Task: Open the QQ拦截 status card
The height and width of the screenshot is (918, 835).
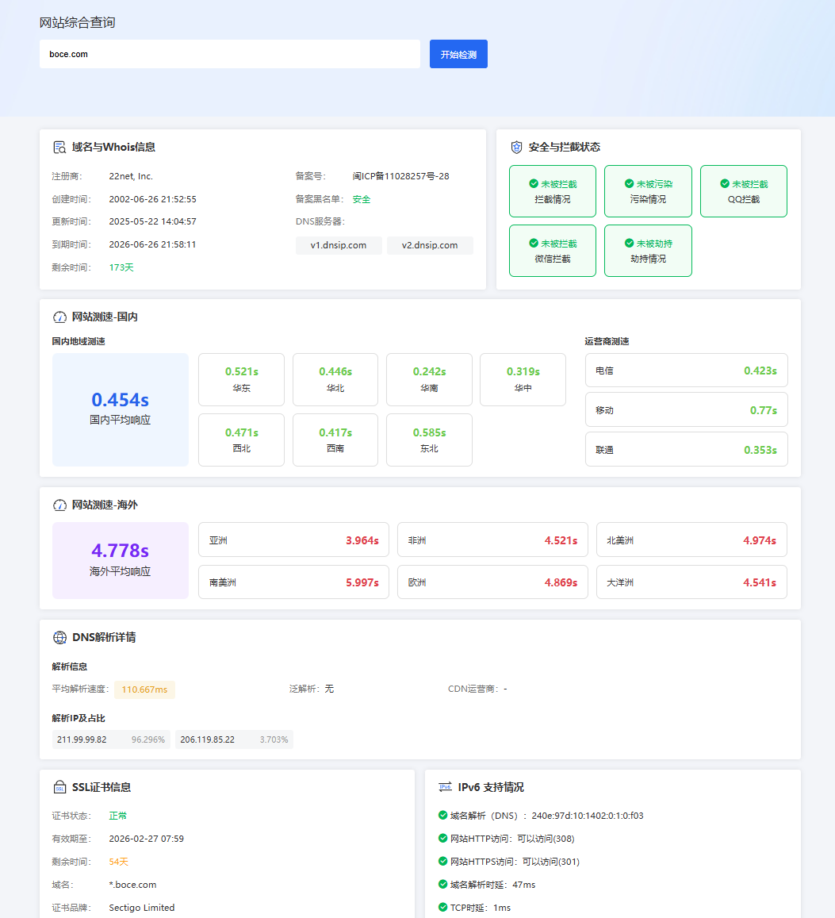Action: pyautogui.click(x=743, y=191)
